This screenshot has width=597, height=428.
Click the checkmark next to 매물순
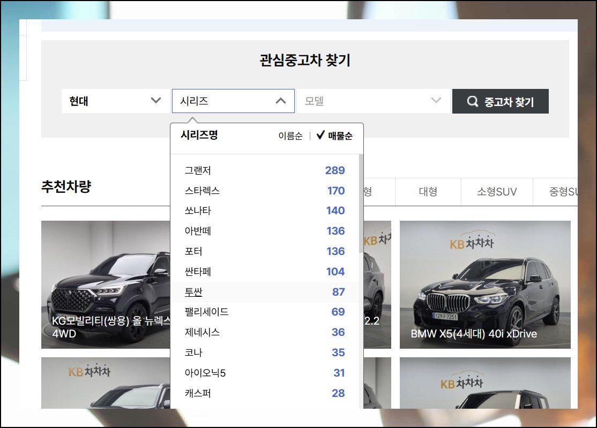pyautogui.click(x=320, y=134)
